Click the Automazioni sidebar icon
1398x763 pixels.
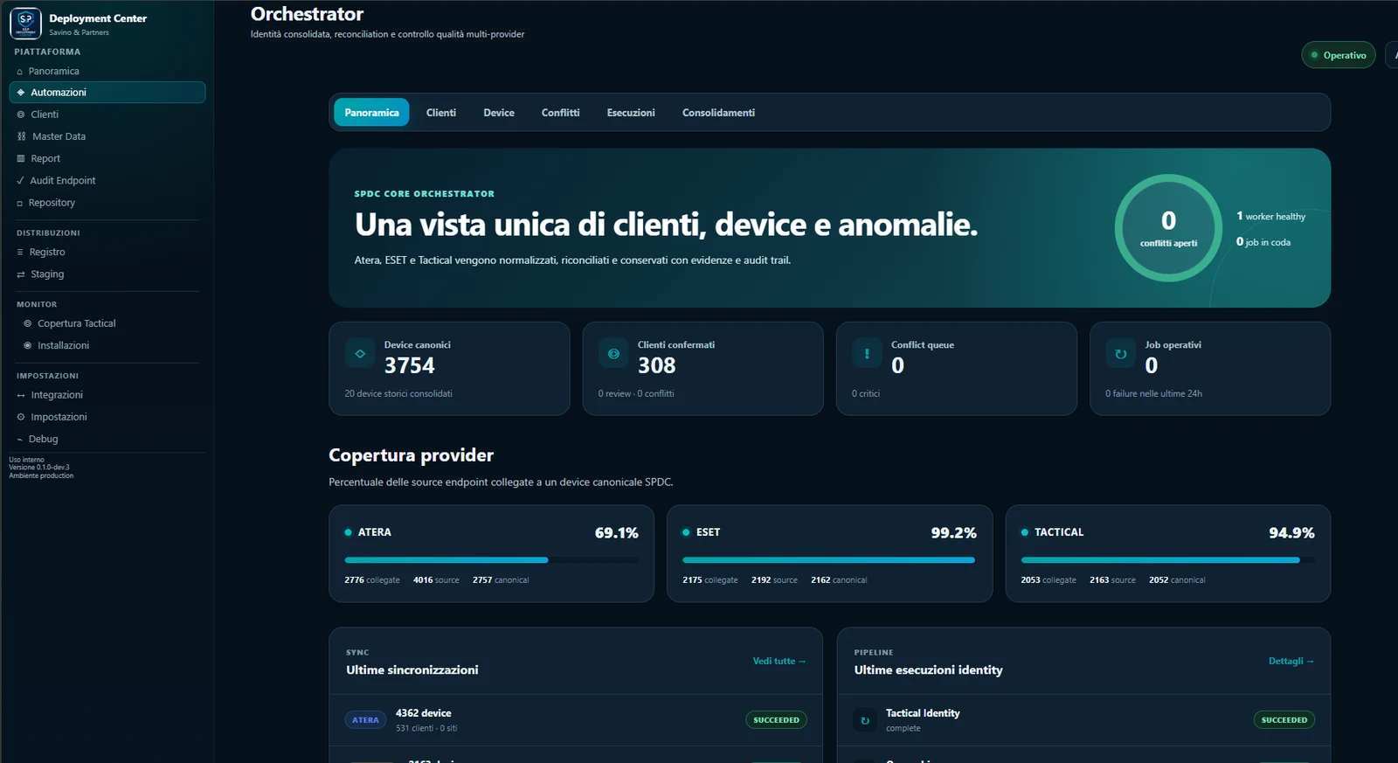point(21,93)
